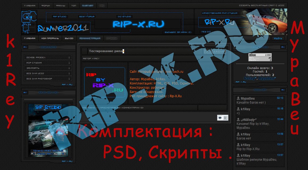The height and width of the screenshot is (170, 308).
Task: Click the FORUM icon in header graphic
Action: (x=28, y=19)
